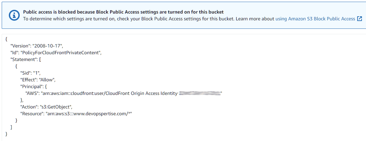The width and height of the screenshot is (366, 141).
Task: Click the "Action": "s3:GetObject" line
Action: tap(46, 107)
